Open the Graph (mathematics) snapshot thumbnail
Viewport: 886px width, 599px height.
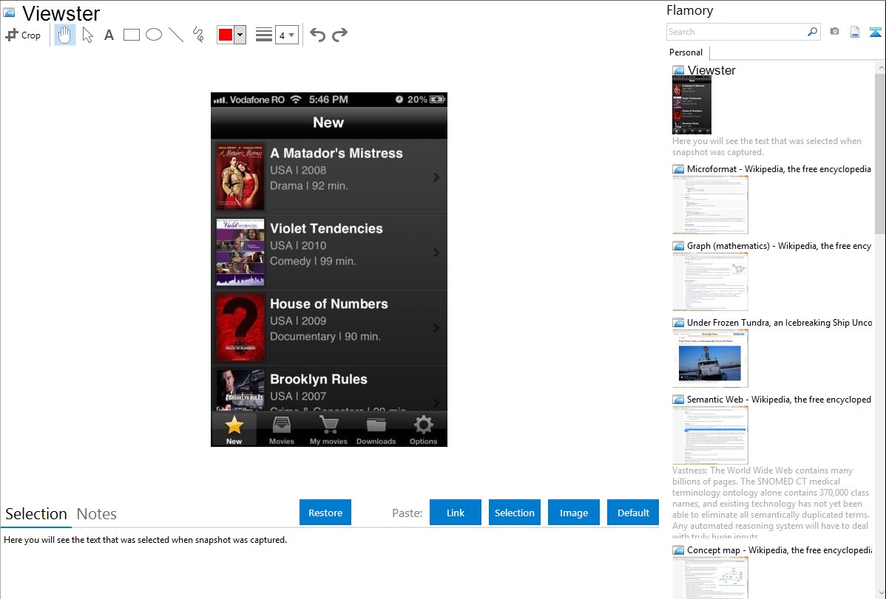(x=710, y=281)
